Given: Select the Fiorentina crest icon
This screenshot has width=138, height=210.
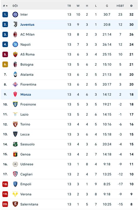Looking at the screenshot, I should pos(15,84).
